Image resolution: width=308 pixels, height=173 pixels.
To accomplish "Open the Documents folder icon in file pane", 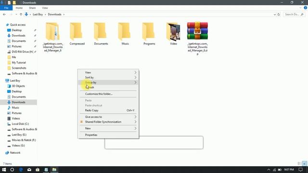I will pos(101,34).
